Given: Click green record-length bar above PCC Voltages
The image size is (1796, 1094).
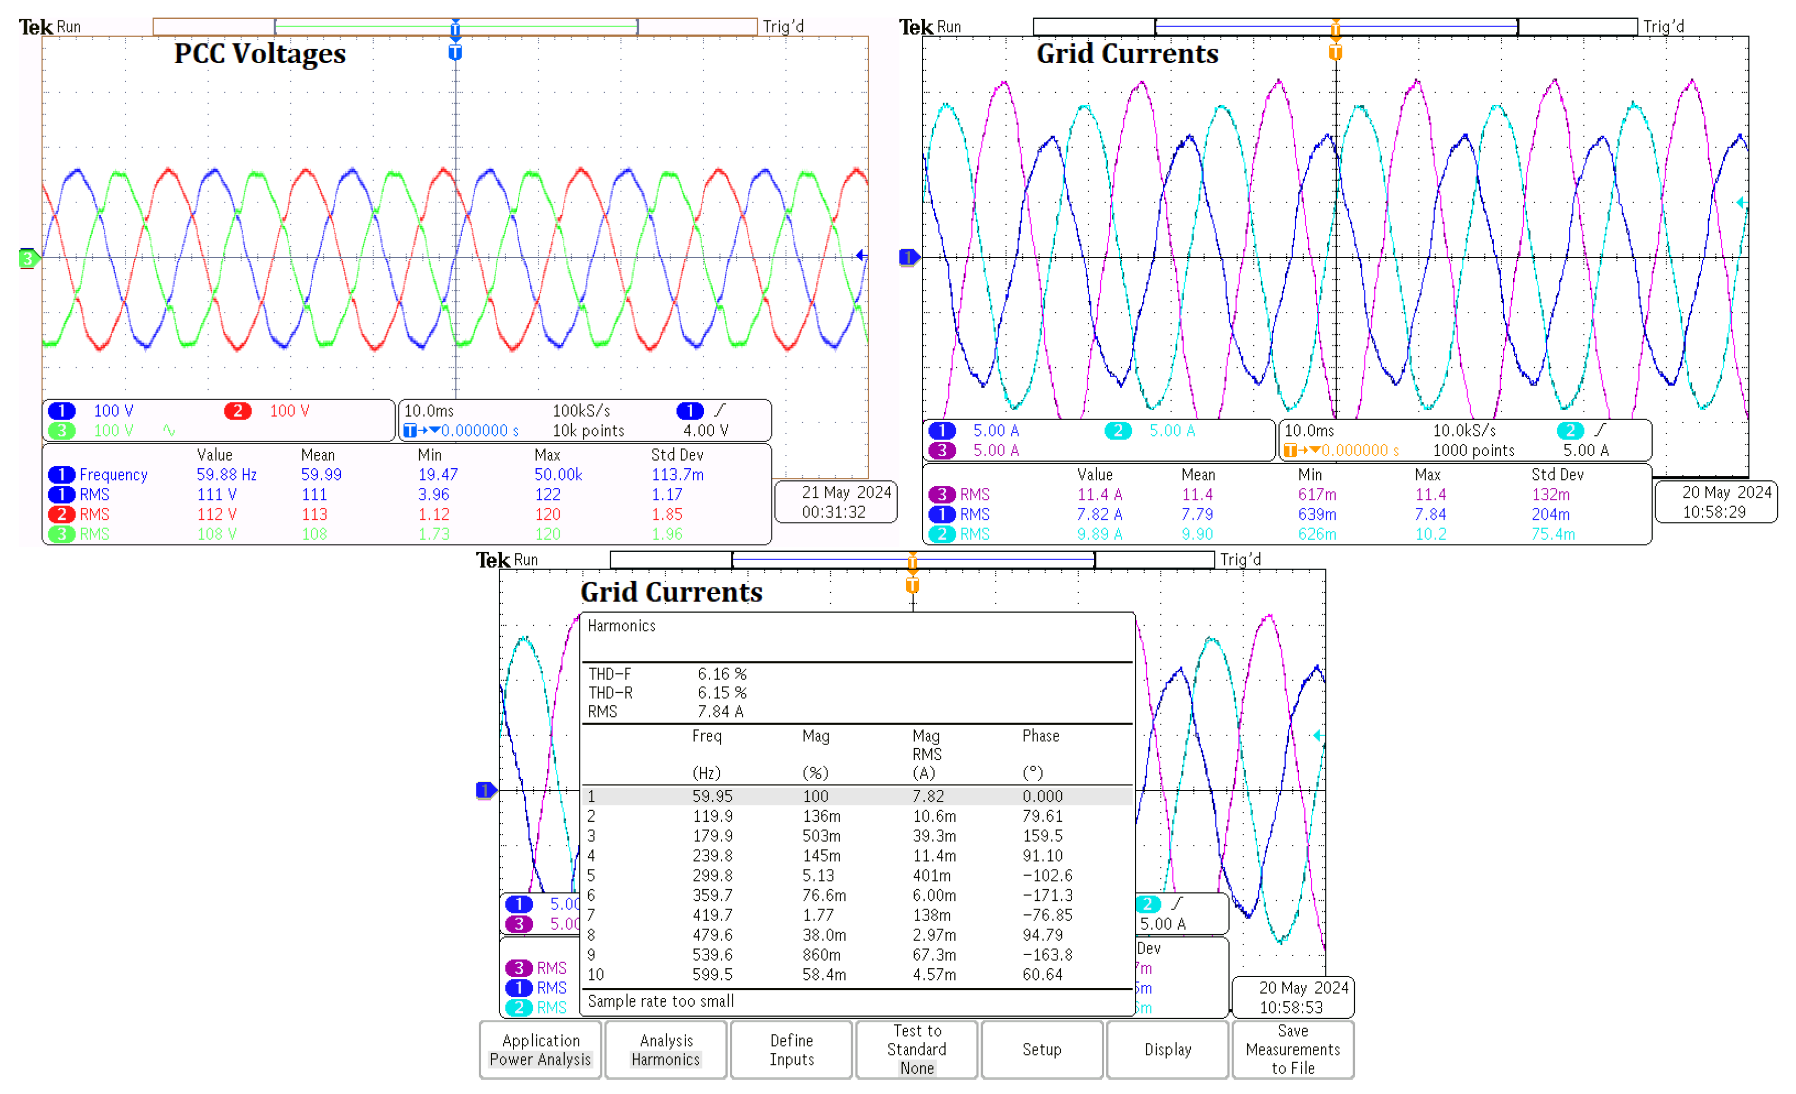Looking at the screenshot, I should click(x=364, y=26).
